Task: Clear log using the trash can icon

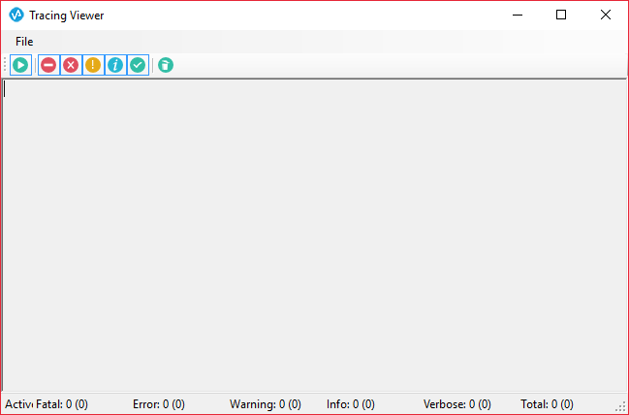Action: (x=166, y=65)
